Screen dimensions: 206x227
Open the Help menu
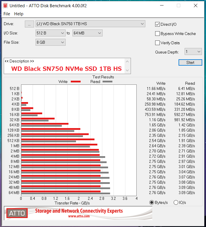click(19, 14)
